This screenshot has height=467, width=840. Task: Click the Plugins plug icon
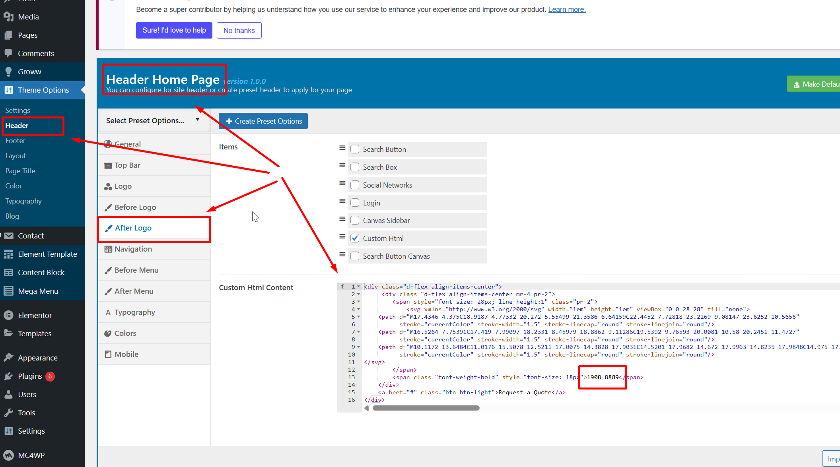(8, 376)
